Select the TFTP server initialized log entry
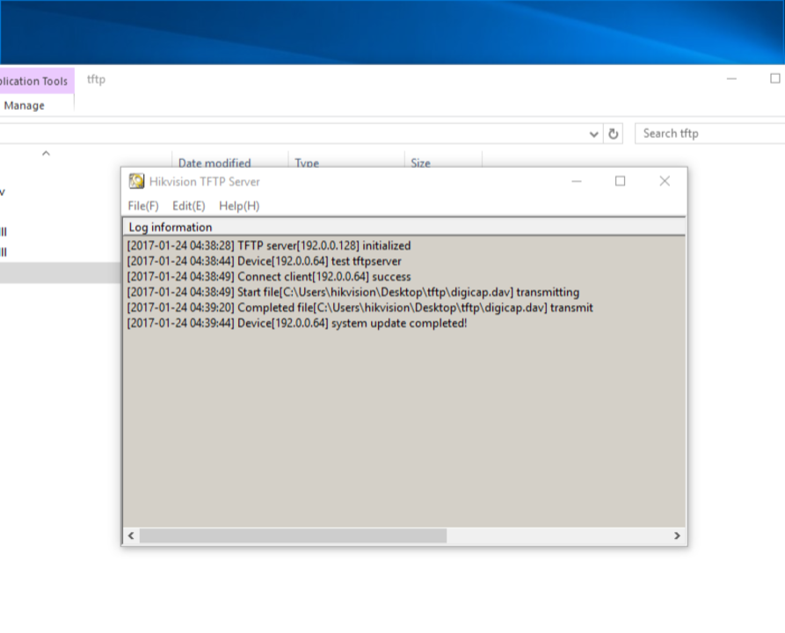Viewport: 785px width, 633px height. click(268, 245)
